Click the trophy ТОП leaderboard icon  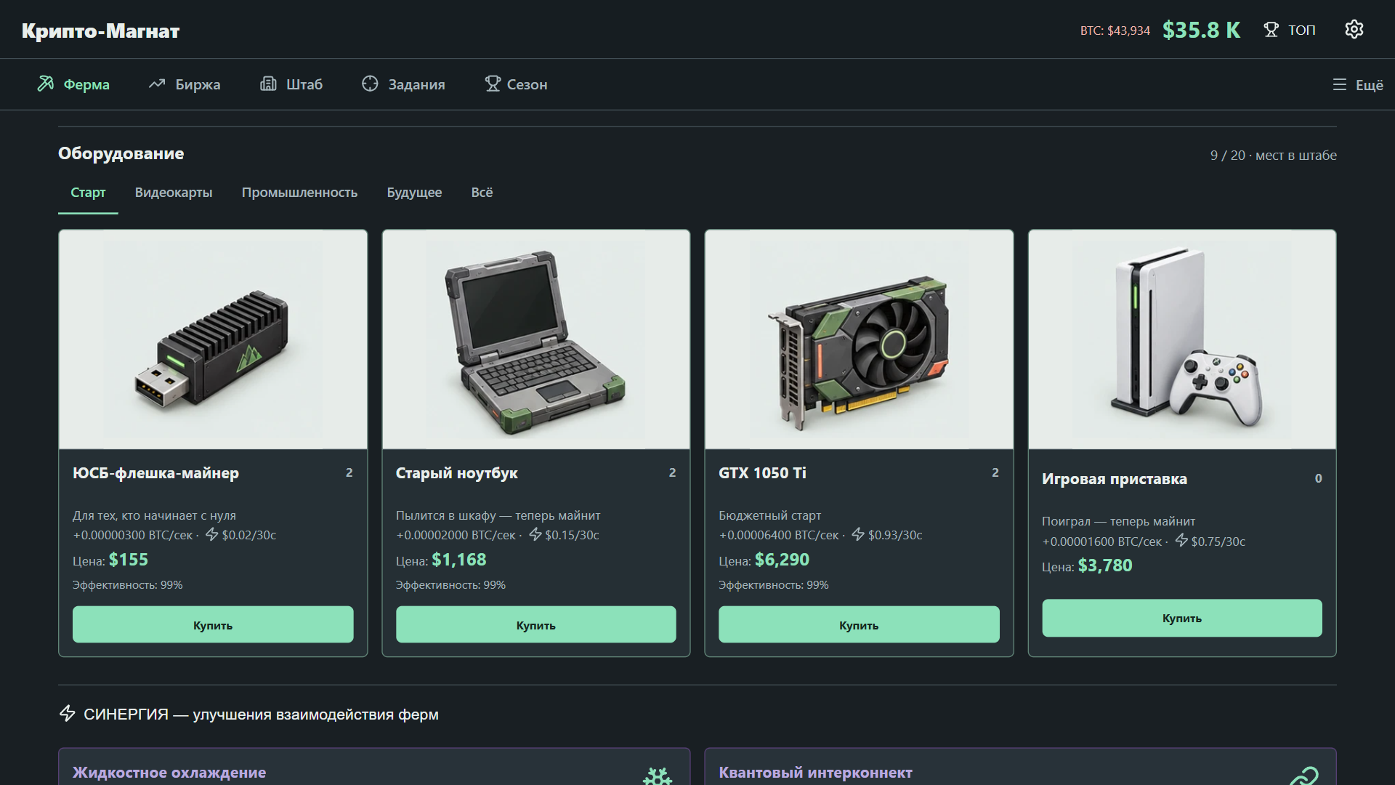1271,30
